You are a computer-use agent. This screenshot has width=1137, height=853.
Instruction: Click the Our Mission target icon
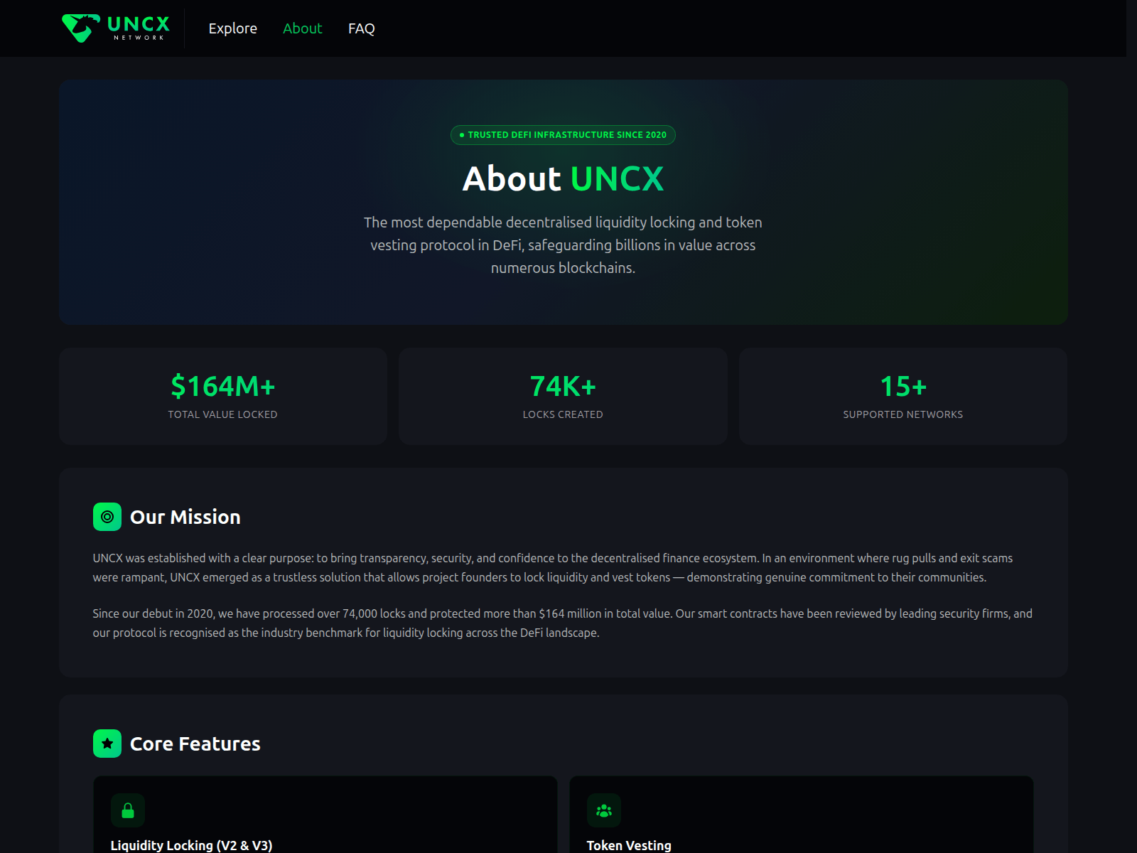coord(107,517)
